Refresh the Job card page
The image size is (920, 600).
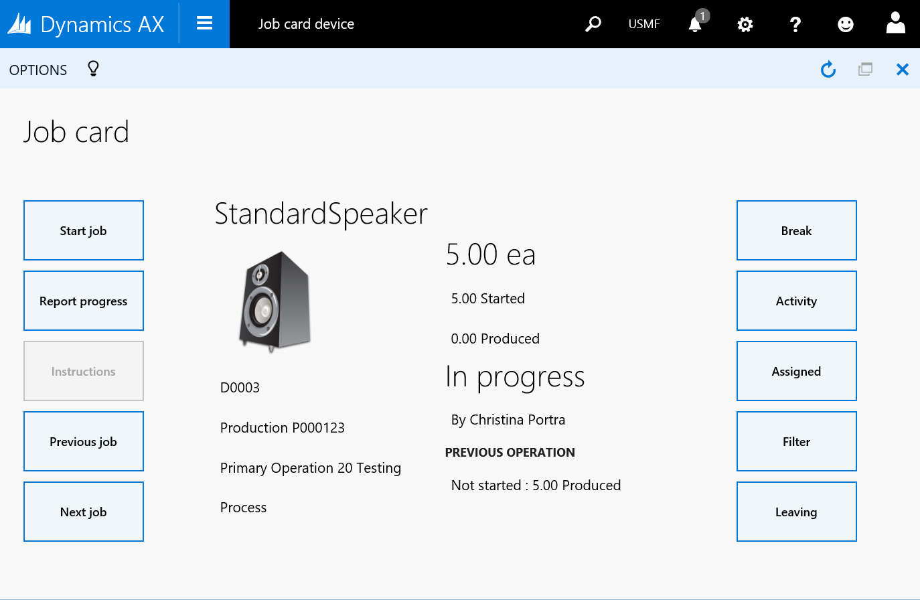click(828, 69)
